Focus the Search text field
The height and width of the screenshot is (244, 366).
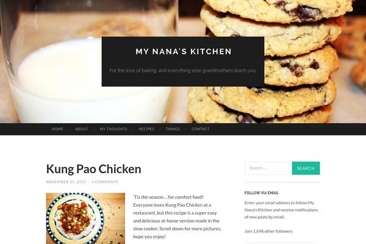pos(268,168)
